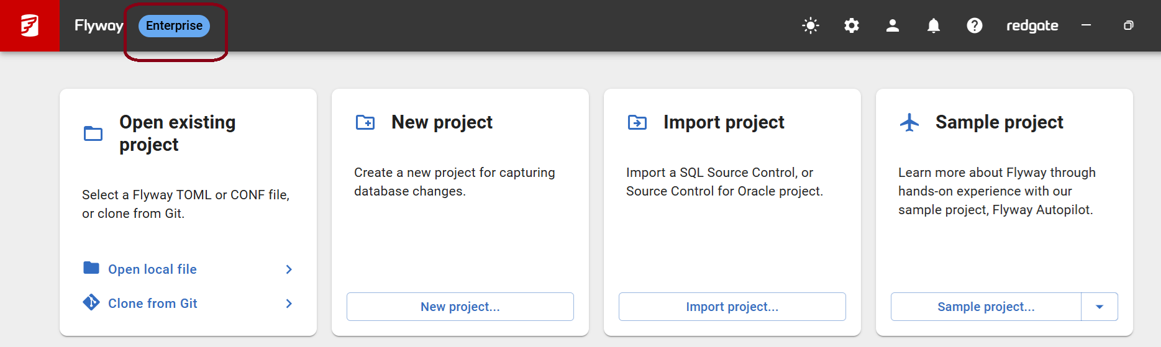The width and height of the screenshot is (1161, 347).
Task: Click the Open existing project folder icon
Action: 93,133
